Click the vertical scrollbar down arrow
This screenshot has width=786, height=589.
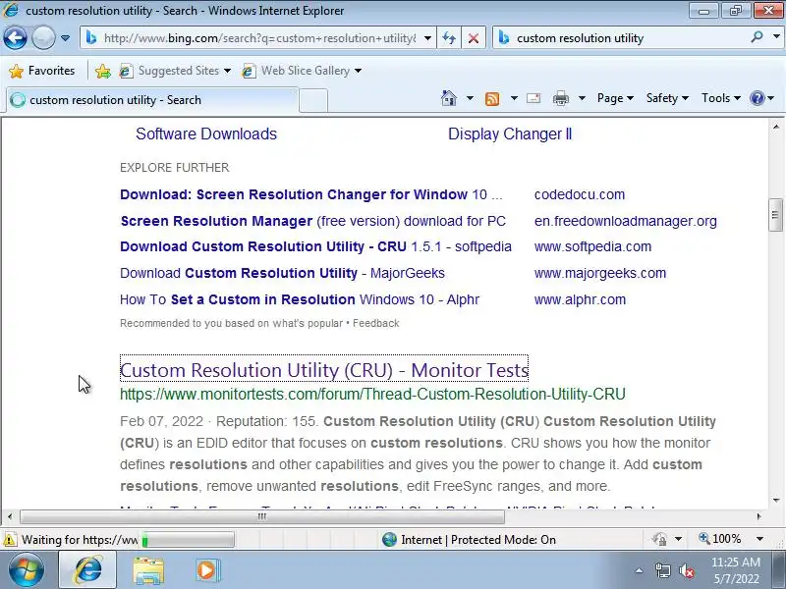click(775, 500)
